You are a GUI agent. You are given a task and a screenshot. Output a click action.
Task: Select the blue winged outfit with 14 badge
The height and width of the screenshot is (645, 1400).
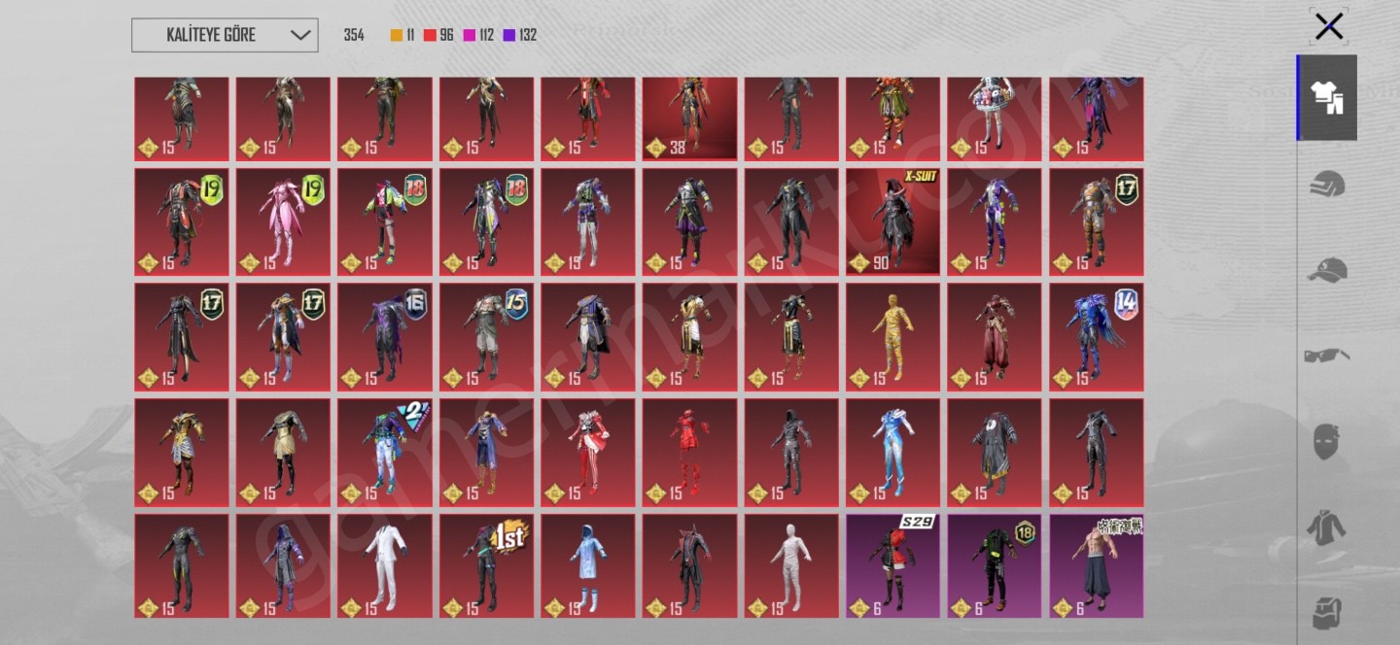(x=1097, y=337)
